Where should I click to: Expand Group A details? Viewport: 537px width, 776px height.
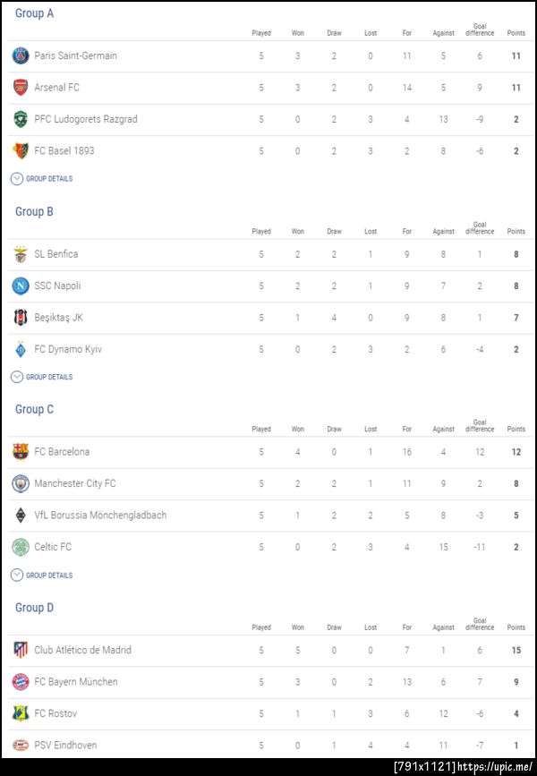point(42,179)
